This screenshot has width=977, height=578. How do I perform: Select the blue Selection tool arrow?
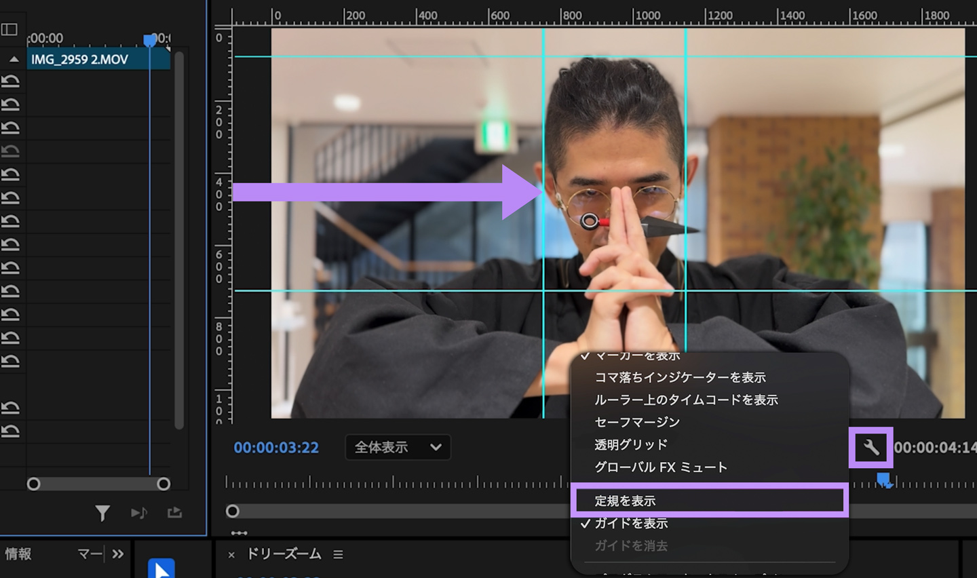[161, 569]
